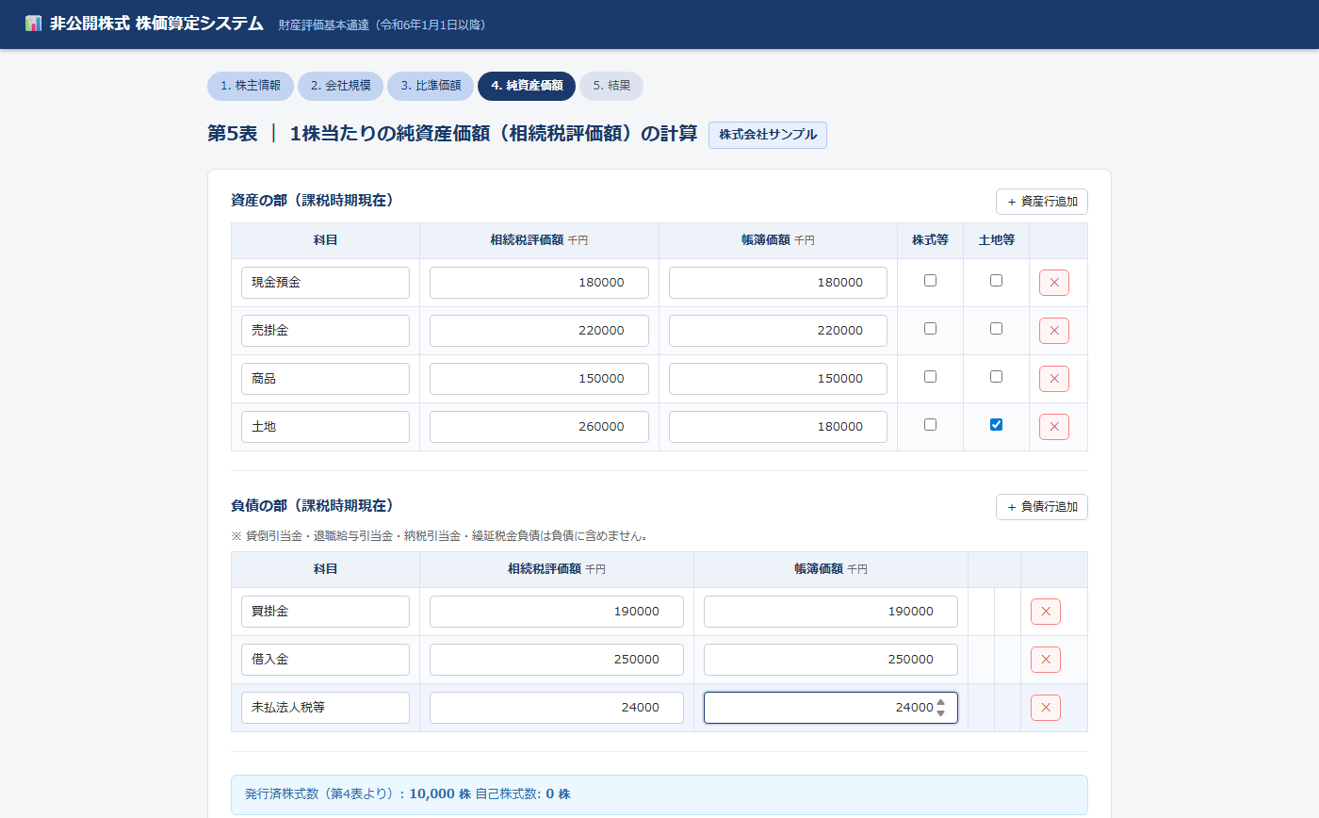Edit 現金預金 相続税評価額 value 180000
The height and width of the screenshot is (818, 1319).
coord(539,283)
